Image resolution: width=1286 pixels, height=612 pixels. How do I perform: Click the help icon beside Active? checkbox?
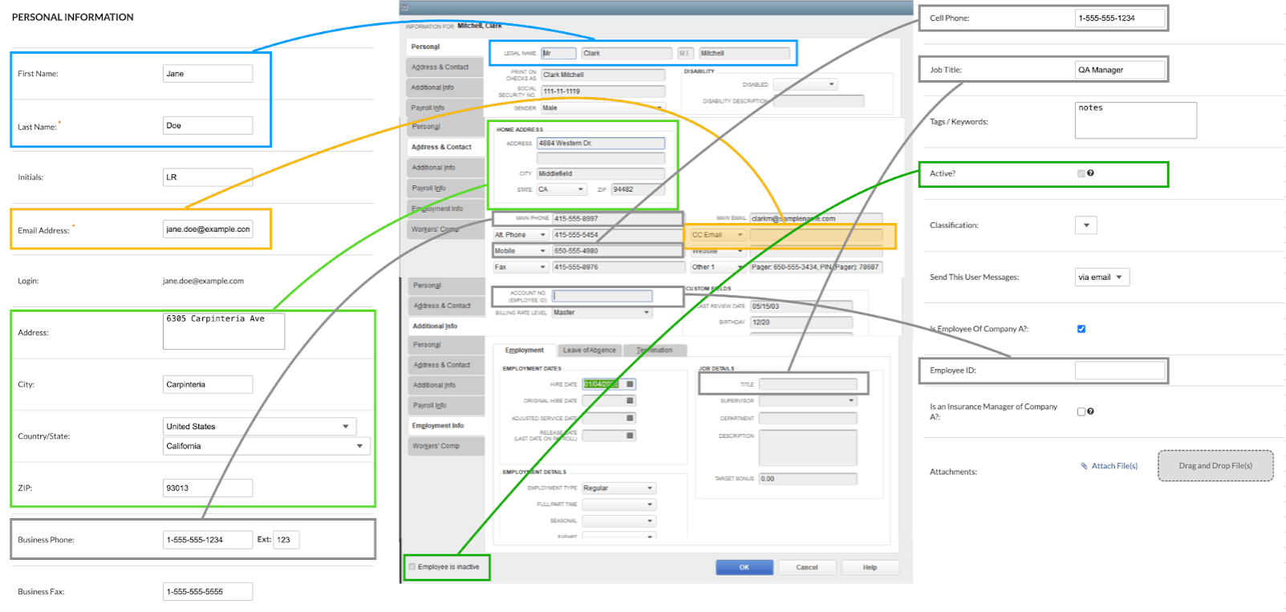(x=1090, y=173)
